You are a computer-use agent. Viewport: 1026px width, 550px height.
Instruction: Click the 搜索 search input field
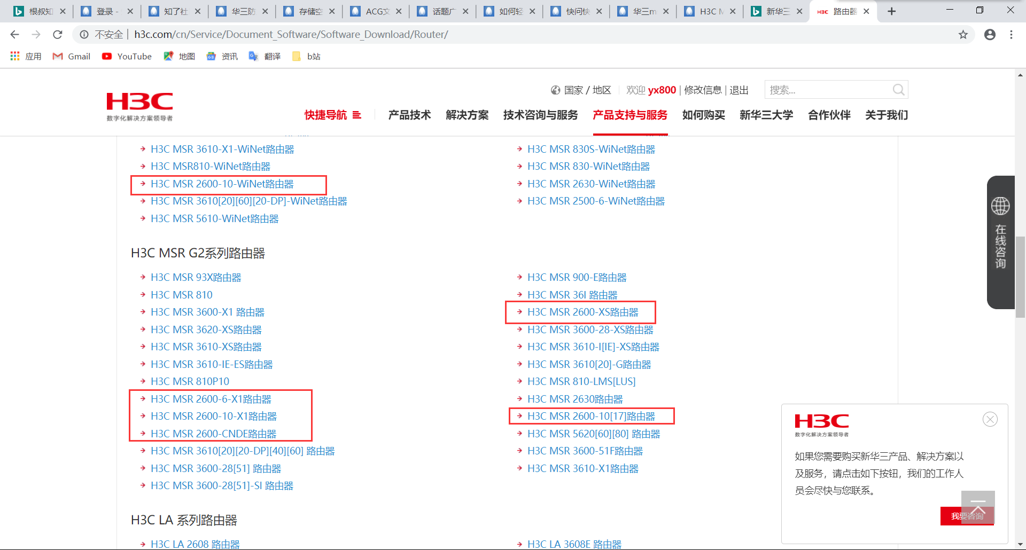829,90
